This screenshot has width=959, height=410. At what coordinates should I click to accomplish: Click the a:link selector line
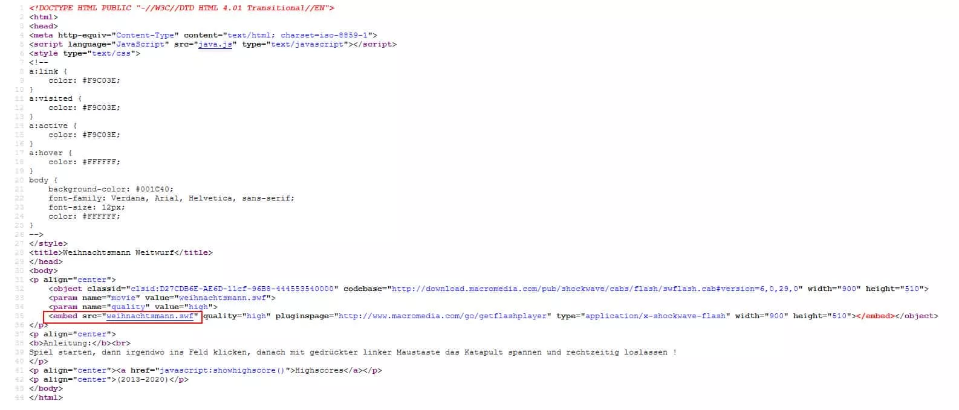(x=48, y=71)
